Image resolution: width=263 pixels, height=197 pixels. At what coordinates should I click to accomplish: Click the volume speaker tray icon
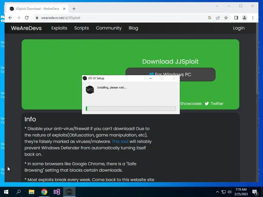(230, 192)
